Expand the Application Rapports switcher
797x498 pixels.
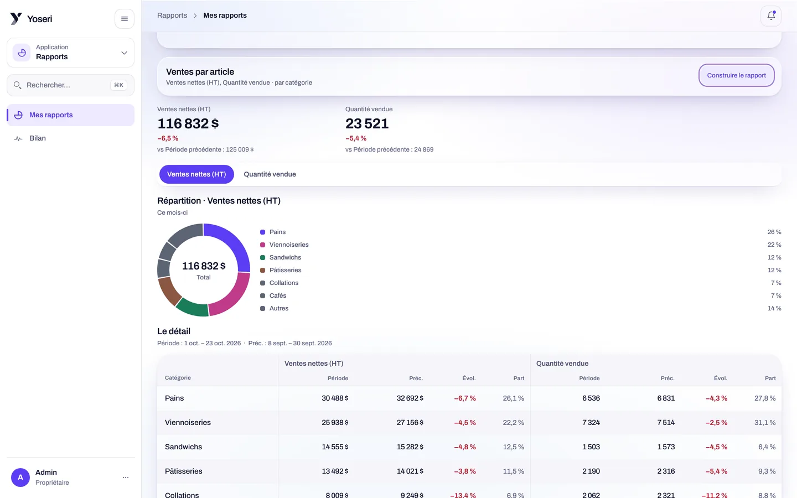coord(70,53)
